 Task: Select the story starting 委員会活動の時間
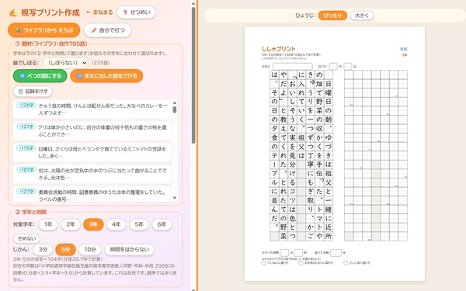[92, 195]
